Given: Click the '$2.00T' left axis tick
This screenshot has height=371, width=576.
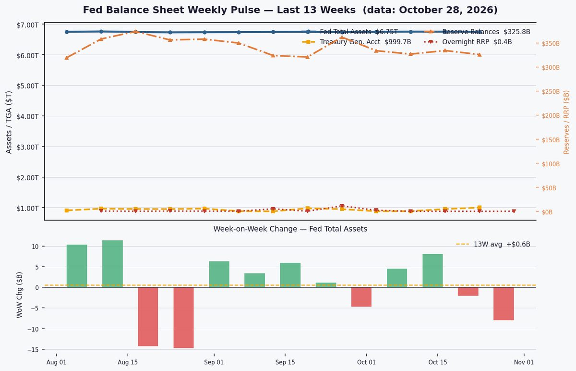Looking at the screenshot, I should [x=28, y=177].
